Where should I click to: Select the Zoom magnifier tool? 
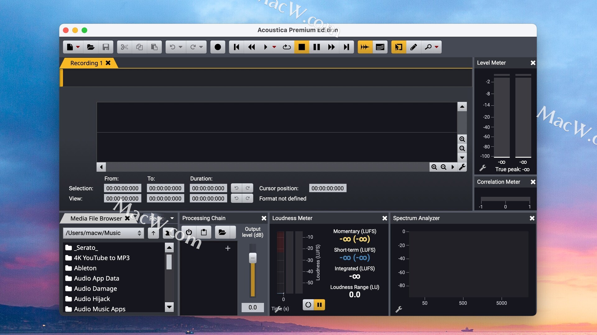click(x=428, y=47)
